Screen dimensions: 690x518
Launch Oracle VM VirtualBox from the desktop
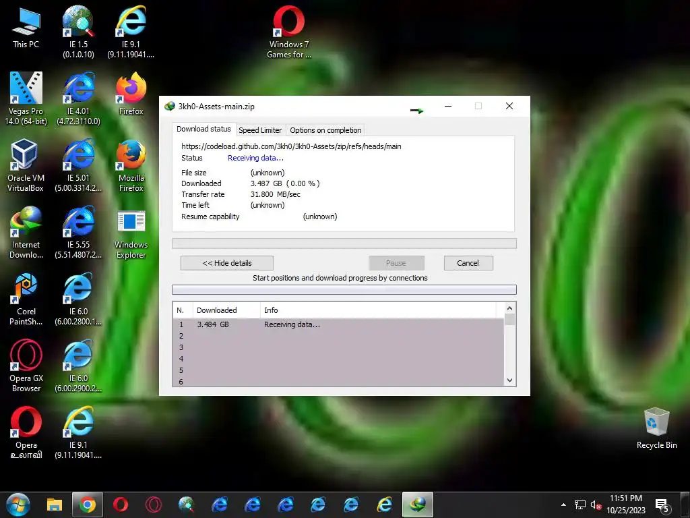point(26,166)
